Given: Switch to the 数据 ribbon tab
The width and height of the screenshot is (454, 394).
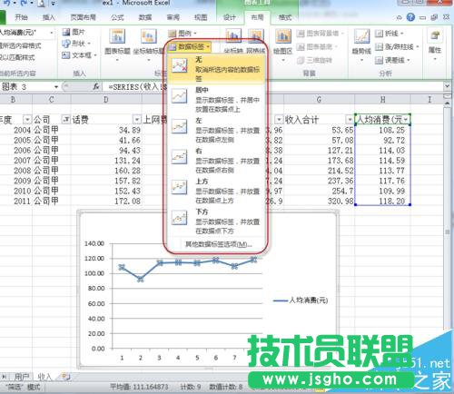Looking at the screenshot, I should pyautogui.click(x=145, y=17).
